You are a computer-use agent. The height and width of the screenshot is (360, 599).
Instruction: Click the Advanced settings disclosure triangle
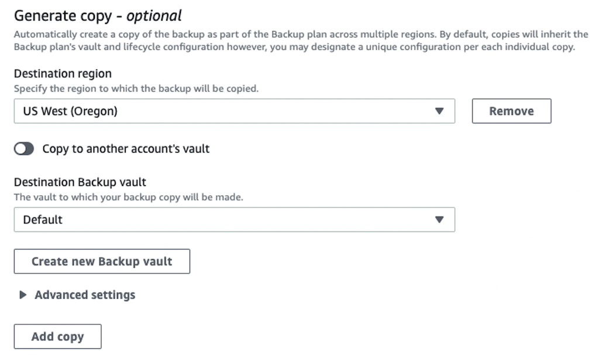point(23,295)
